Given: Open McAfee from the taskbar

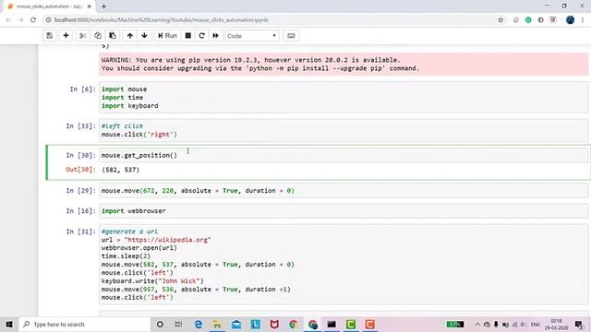Looking at the screenshot, I should click(274, 324).
